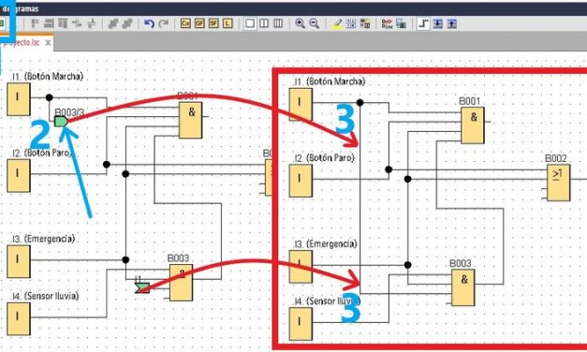Select the three-window split layout
This screenshot has height=352, width=587.
click(278, 23)
